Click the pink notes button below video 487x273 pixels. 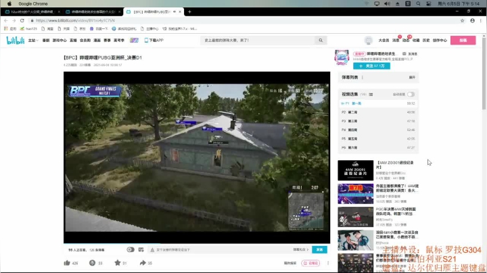click(x=310, y=263)
